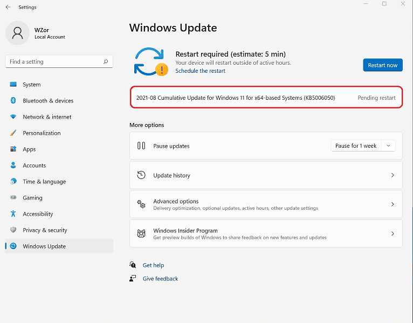Viewport: 413px width, 323px height.
Task: Click the Update history label
Action: [x=172, y=175]
